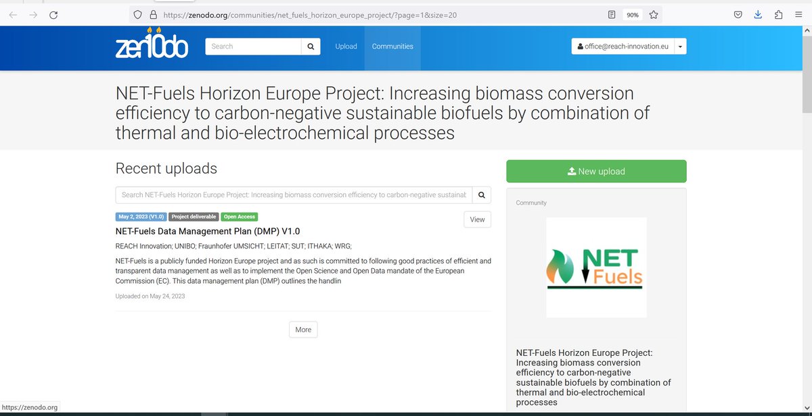Open the Pocket save icon

[x=738, y=14]
